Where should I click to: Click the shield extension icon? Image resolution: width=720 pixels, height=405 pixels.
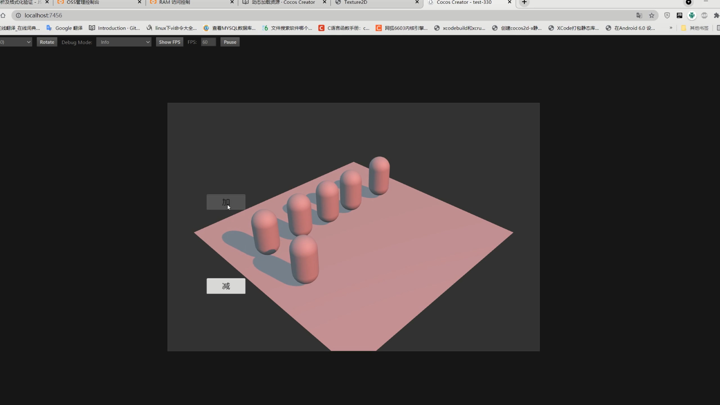(x=667, y=15)
